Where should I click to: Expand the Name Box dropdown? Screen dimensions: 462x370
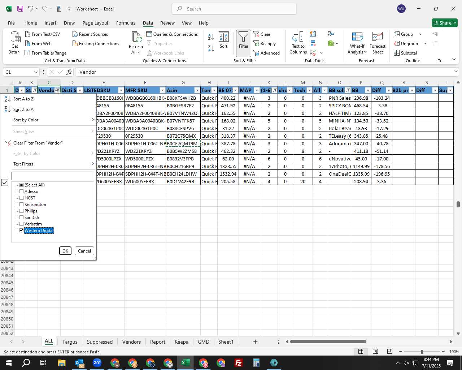pos(35,72)
